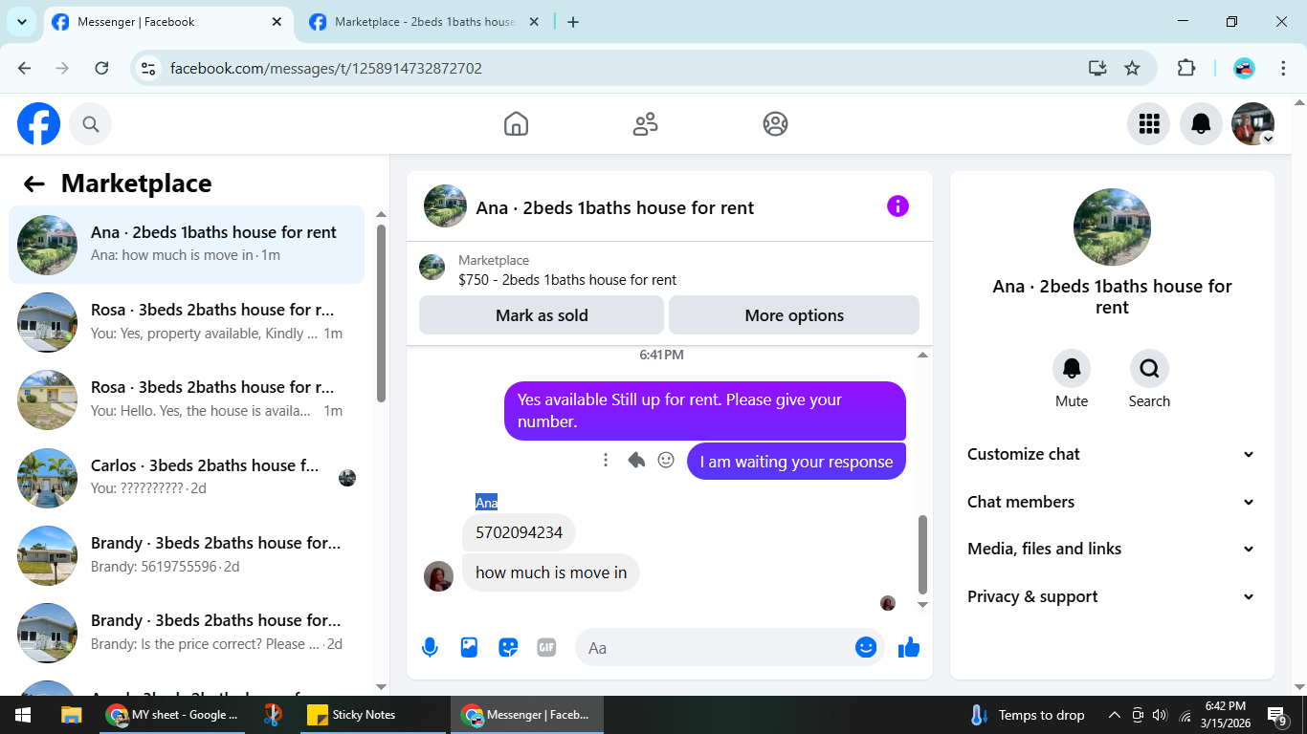Image resolution: width=1307 pixels, height=734 pixels.
Task: Open Rosa chat 'Yes, property available'
Action: click(x=187, y=322)
